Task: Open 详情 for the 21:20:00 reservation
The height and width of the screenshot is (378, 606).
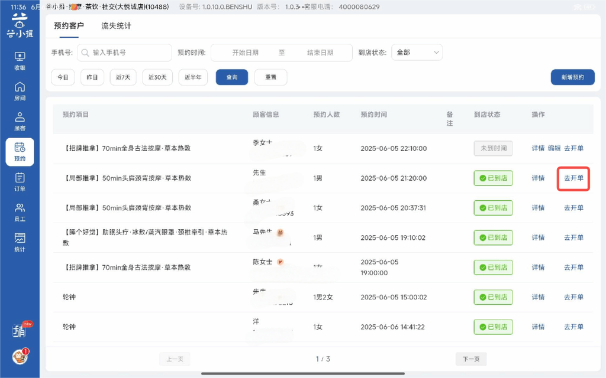Action: (x=538, y=178)
